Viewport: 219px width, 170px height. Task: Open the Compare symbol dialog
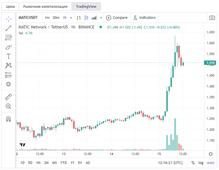tap(117, 18)
